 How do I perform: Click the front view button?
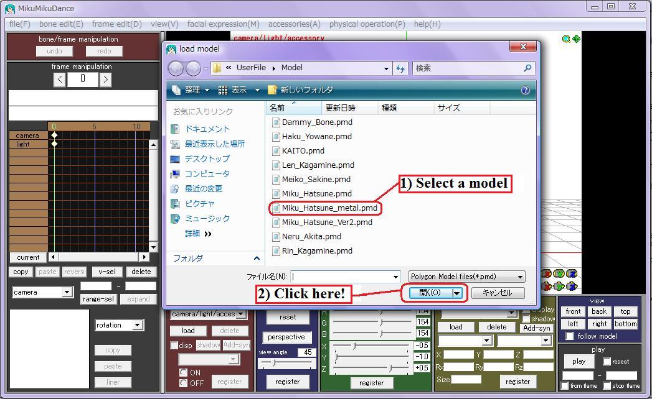(x=573, y=311)
